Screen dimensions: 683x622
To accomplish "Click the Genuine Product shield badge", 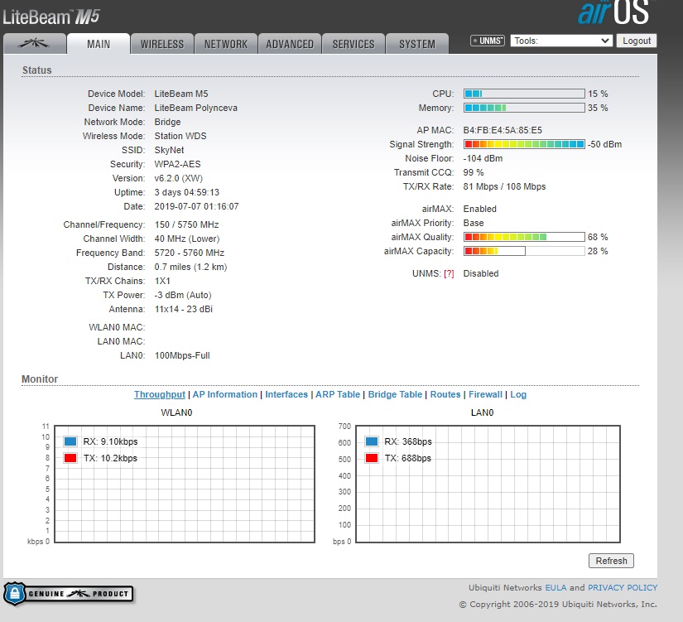I will click(69, 594).
